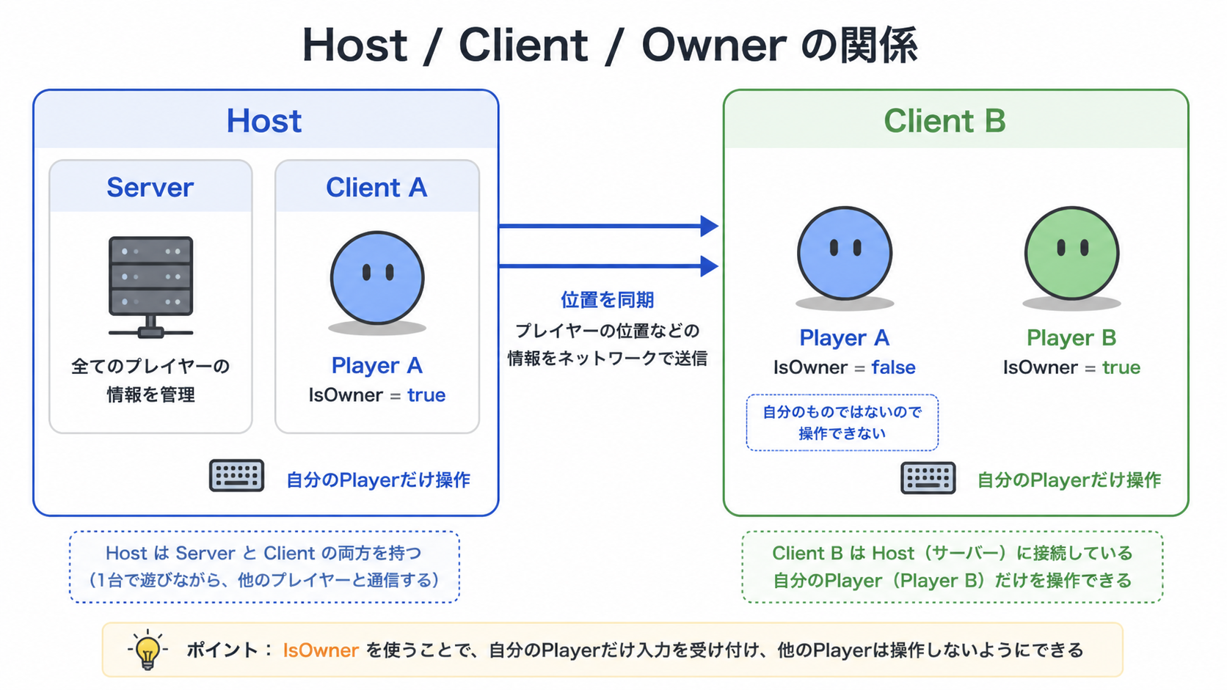Click the green "自分のPlayerだけ操作" text in Client B
Screen dimensions: 1227x690
click(x=1069, y=480)
